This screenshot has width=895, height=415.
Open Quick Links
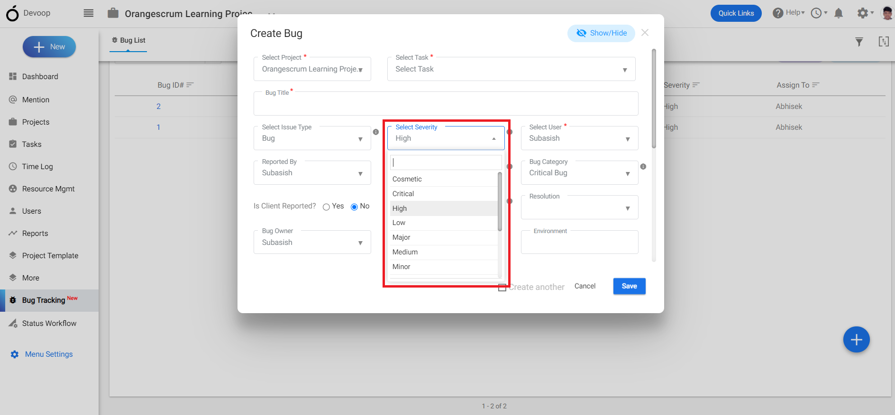[x=736, y=13]
